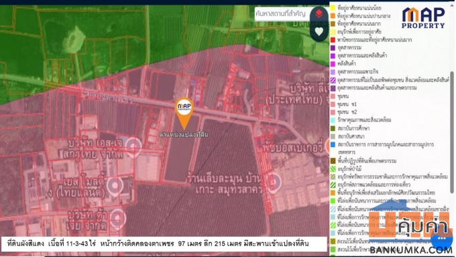
Task: Click red พาณิชยกรรม zoning color swatch
Action: point(333,40)
